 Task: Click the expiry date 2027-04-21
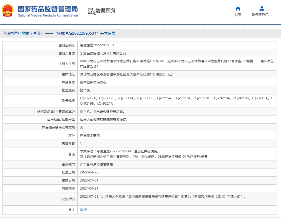[x=89, y=189]
